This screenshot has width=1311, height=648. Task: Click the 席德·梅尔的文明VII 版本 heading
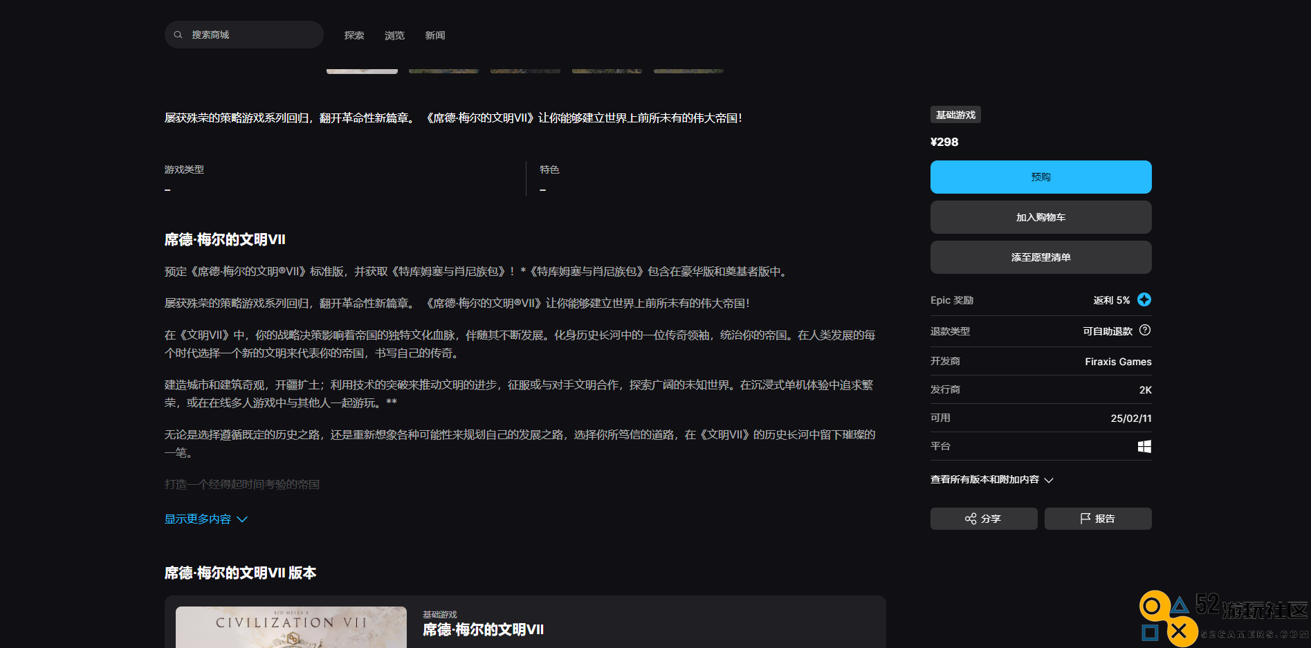pos(240,573)
